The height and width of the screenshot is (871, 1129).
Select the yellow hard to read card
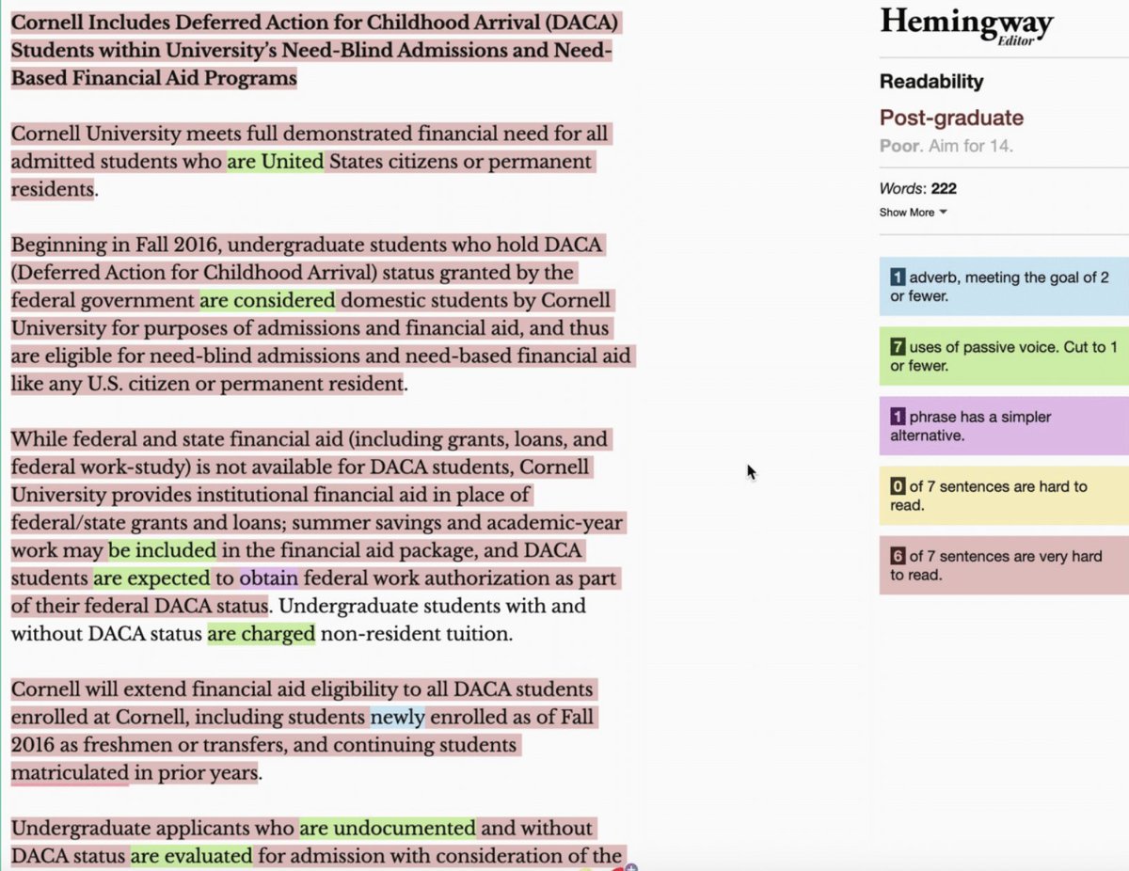pos(1004,496)
